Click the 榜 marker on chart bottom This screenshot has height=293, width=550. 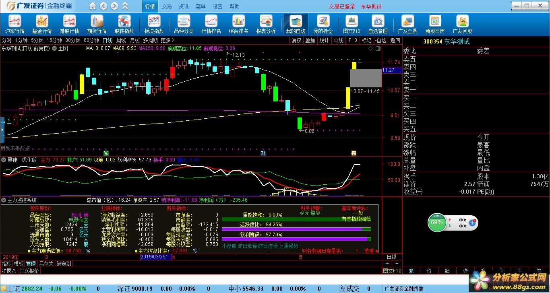[354, 153]
